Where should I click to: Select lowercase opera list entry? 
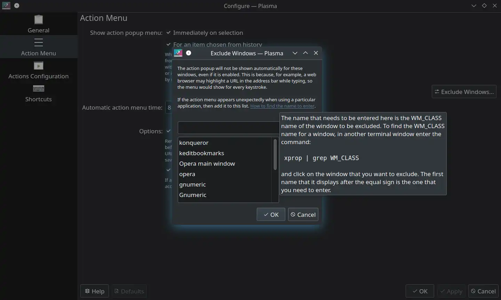225,174
